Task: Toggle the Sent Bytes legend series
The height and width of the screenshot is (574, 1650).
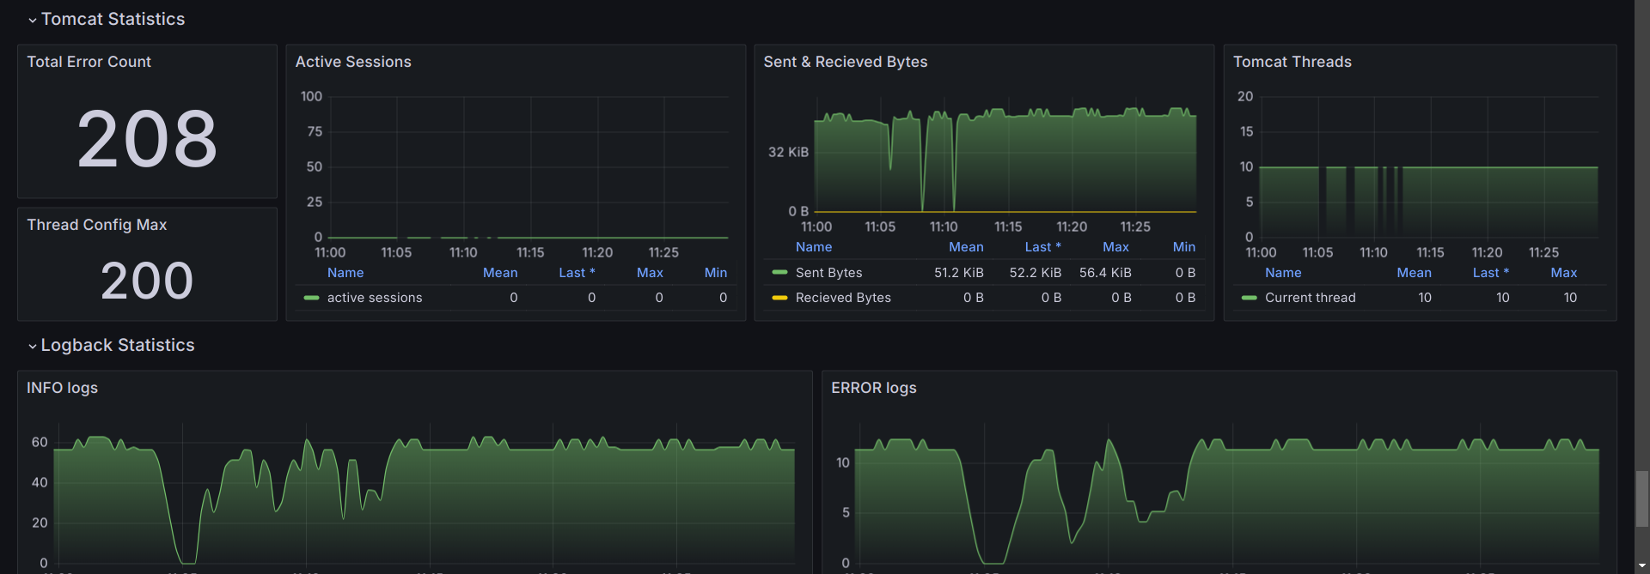Action: [828, 273]
